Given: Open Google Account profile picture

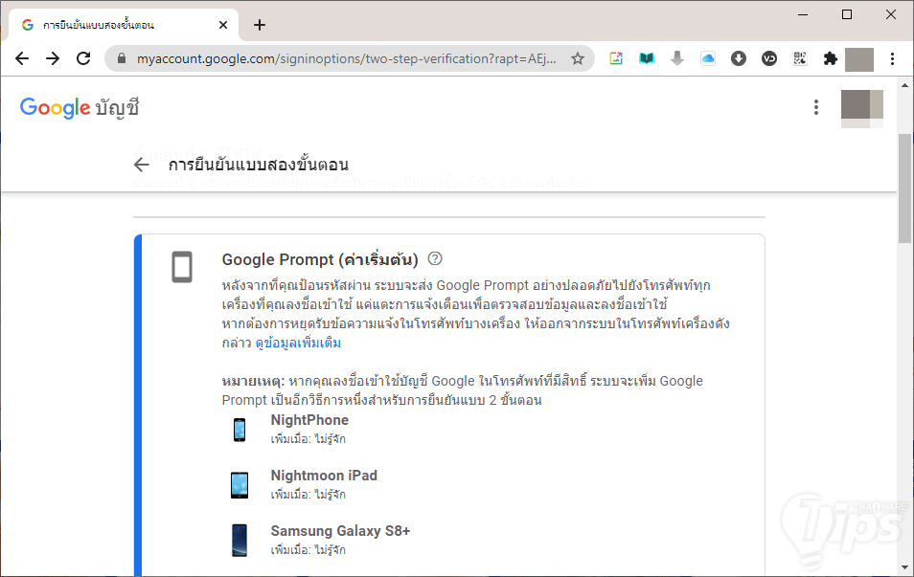Looking at the screenshot, I should [862, 107].
